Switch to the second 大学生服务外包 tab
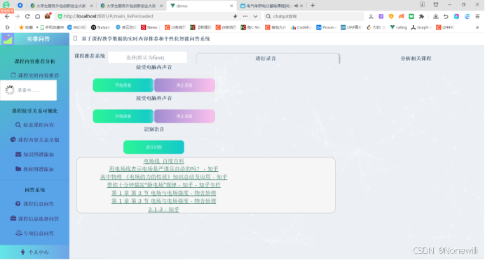The image size is (485, 260). 132,6
